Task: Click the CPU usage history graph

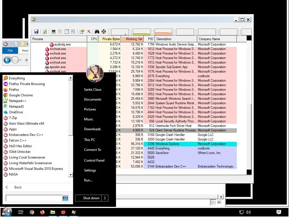Action: [120, 32]
